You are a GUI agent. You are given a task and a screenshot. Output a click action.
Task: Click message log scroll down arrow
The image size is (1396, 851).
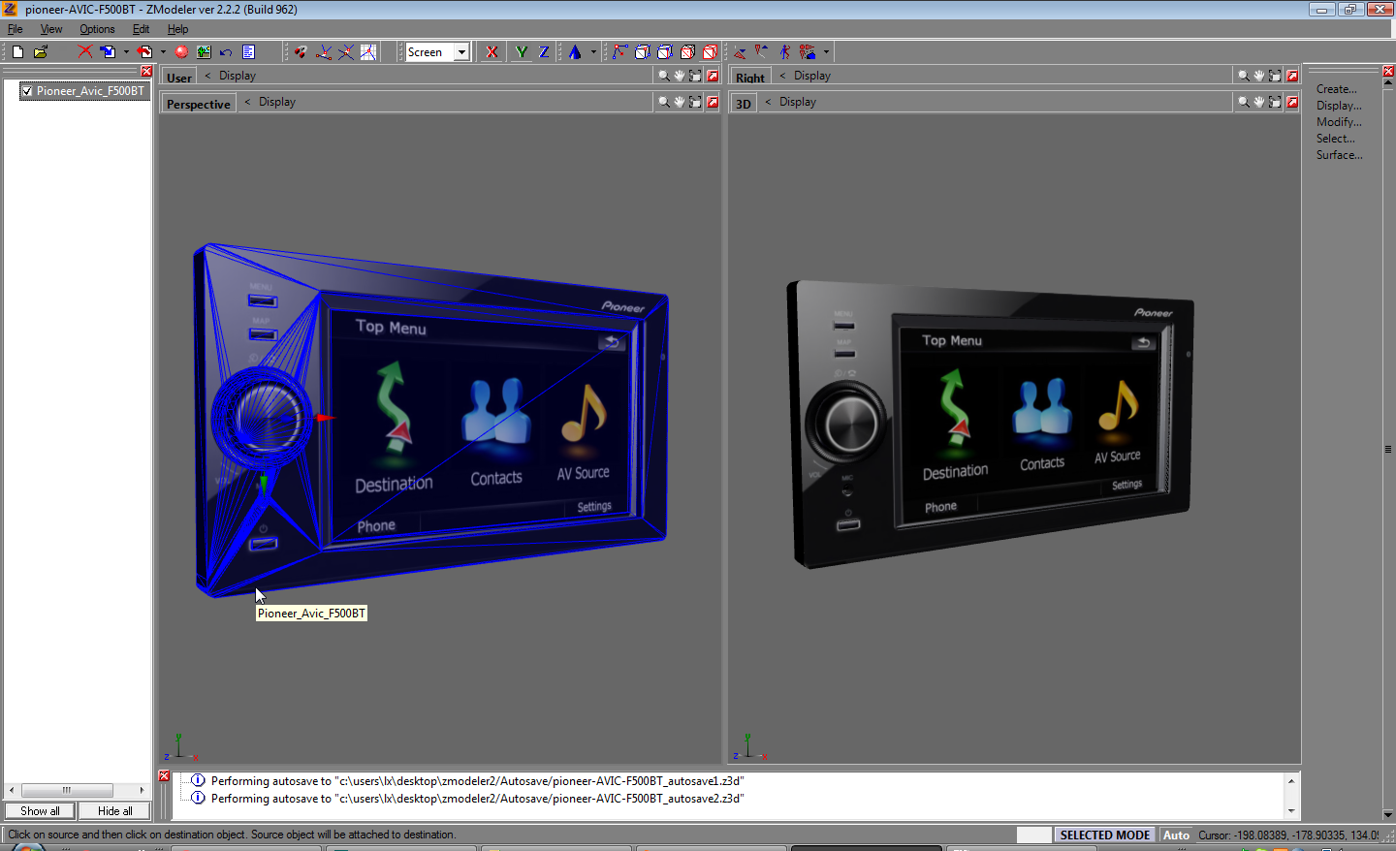point(1291,811)
